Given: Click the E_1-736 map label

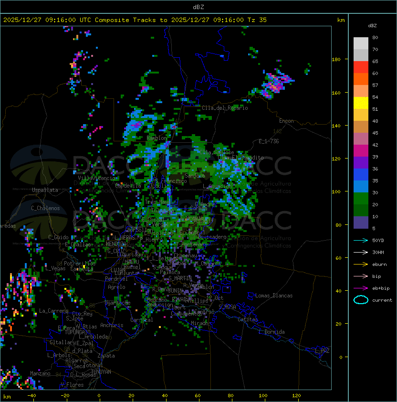Looking at the screenshot, I should (x=269, y=141).
